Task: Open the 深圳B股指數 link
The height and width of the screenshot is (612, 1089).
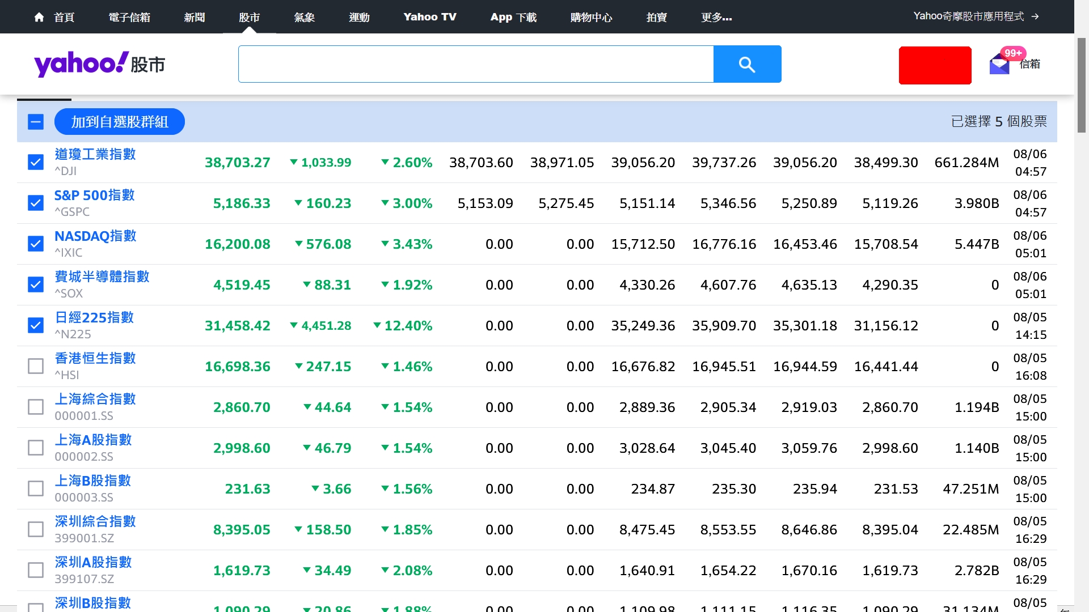Action: [93, 603]
